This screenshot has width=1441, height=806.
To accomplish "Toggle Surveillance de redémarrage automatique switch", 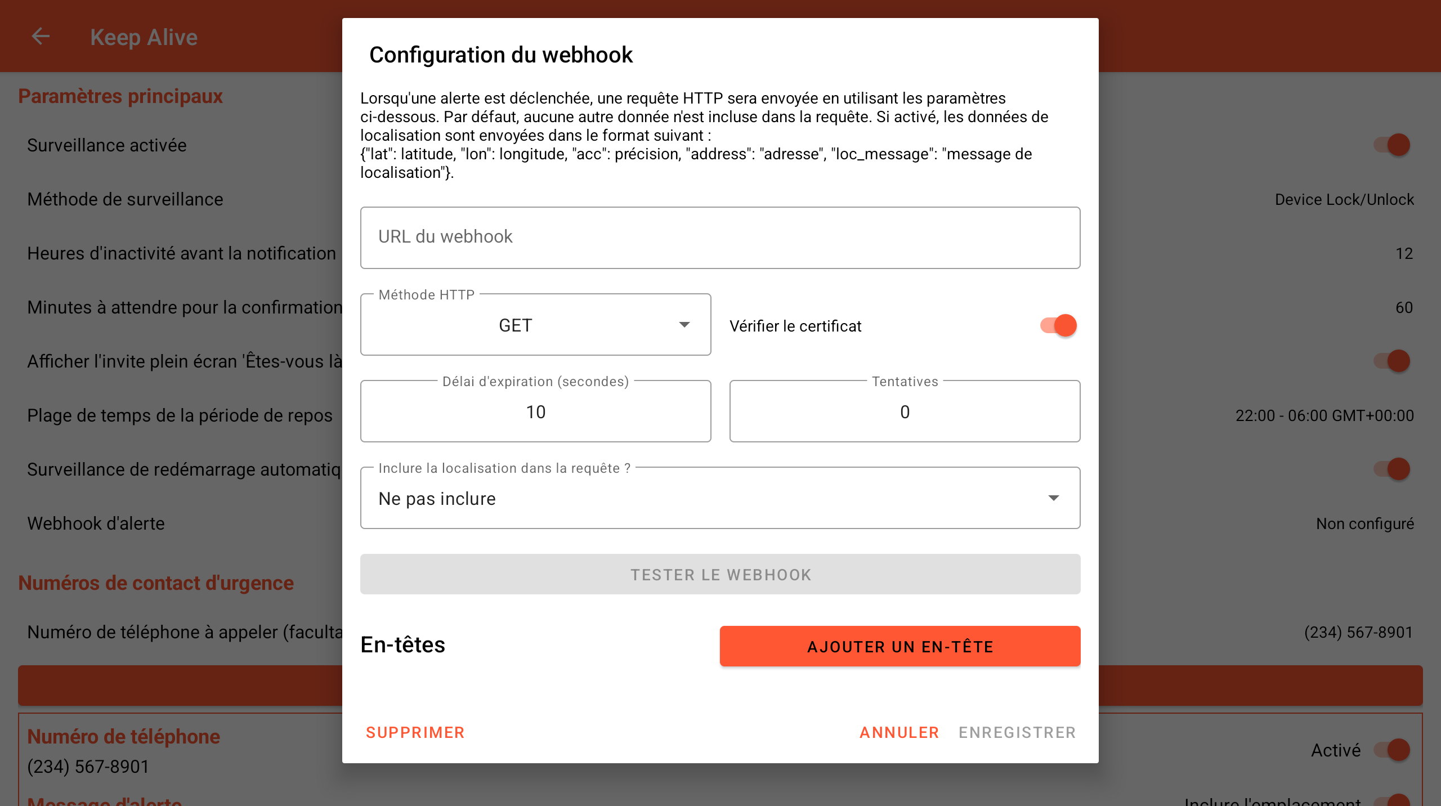I will (x=1391, y=469).
